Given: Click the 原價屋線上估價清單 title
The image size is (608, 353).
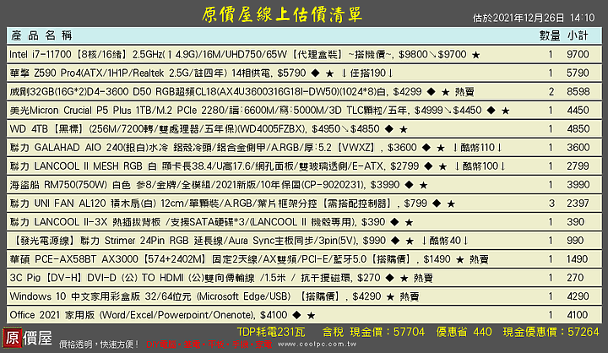Looking at the screenshot, I should pos(282,14).
